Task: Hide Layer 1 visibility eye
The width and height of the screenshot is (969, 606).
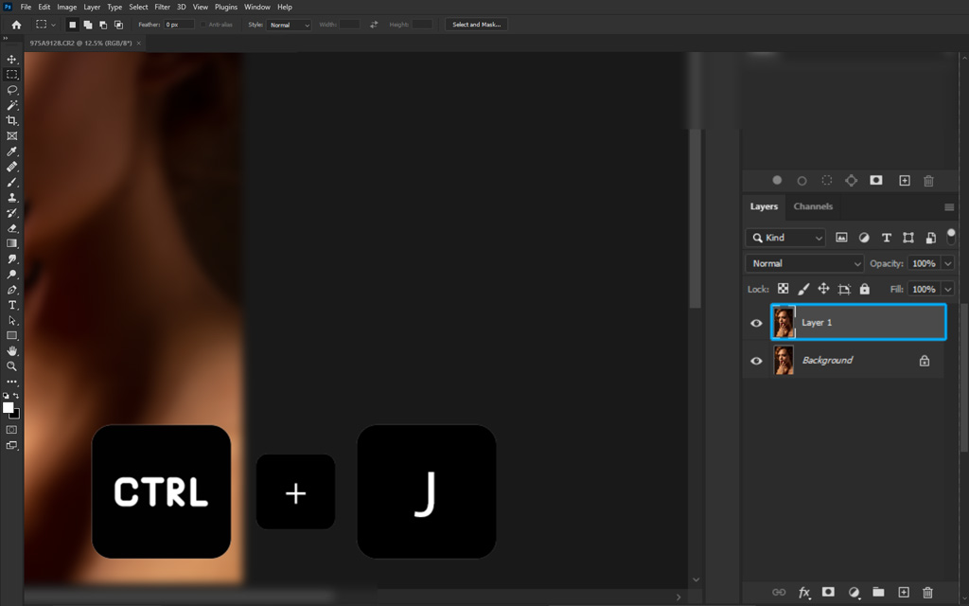Action: (756, 323)
